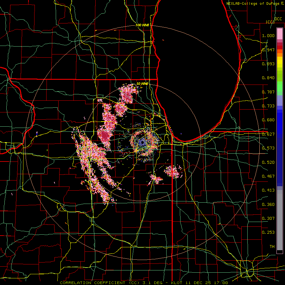285x285 pixels.
Task: Click the radar site center inside the rings
Action: [x=142, y=142]
